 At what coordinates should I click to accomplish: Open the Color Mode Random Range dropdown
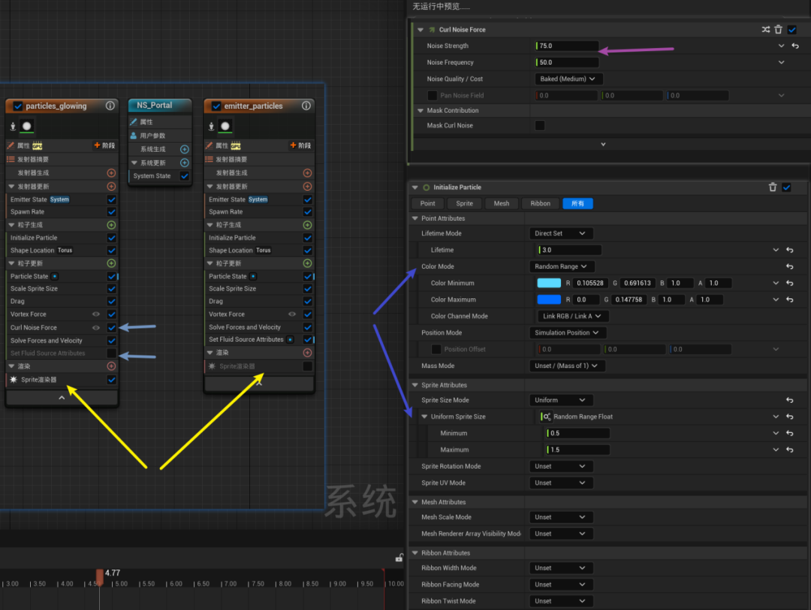point(562,267)
